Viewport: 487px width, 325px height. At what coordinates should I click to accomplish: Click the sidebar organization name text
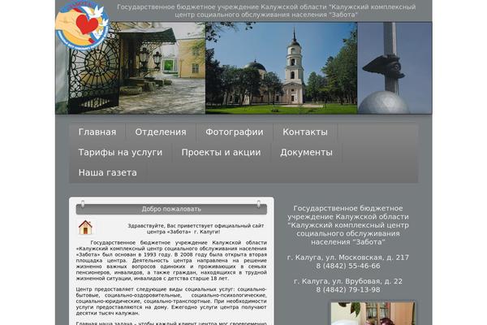(348, 225)
